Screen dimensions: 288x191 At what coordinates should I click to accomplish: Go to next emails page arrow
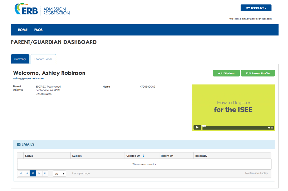pyautogui.click(x=39, y=173)
